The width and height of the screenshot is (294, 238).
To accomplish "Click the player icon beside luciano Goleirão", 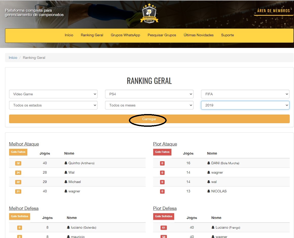I will pyautogui.click(x=68, y=228).
